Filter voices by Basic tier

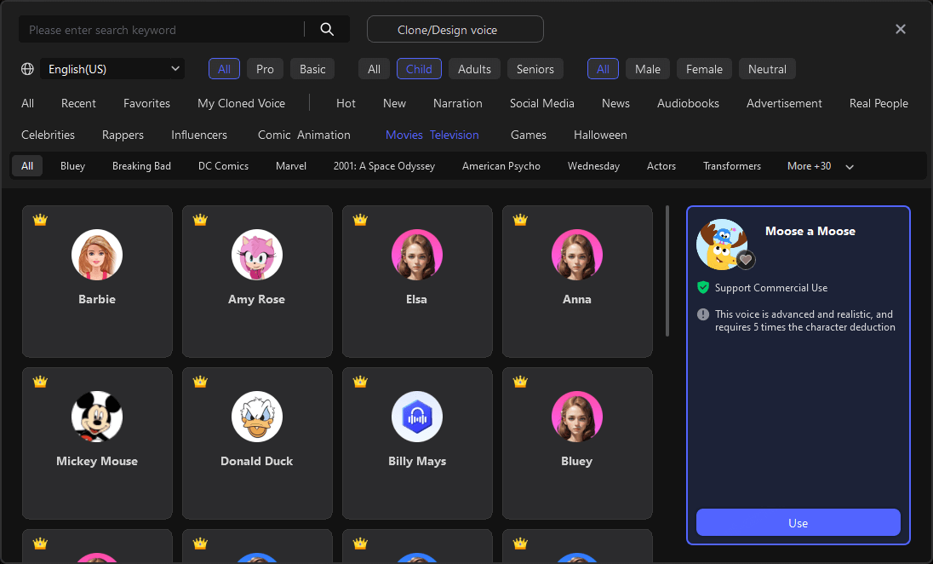[312, 69]
